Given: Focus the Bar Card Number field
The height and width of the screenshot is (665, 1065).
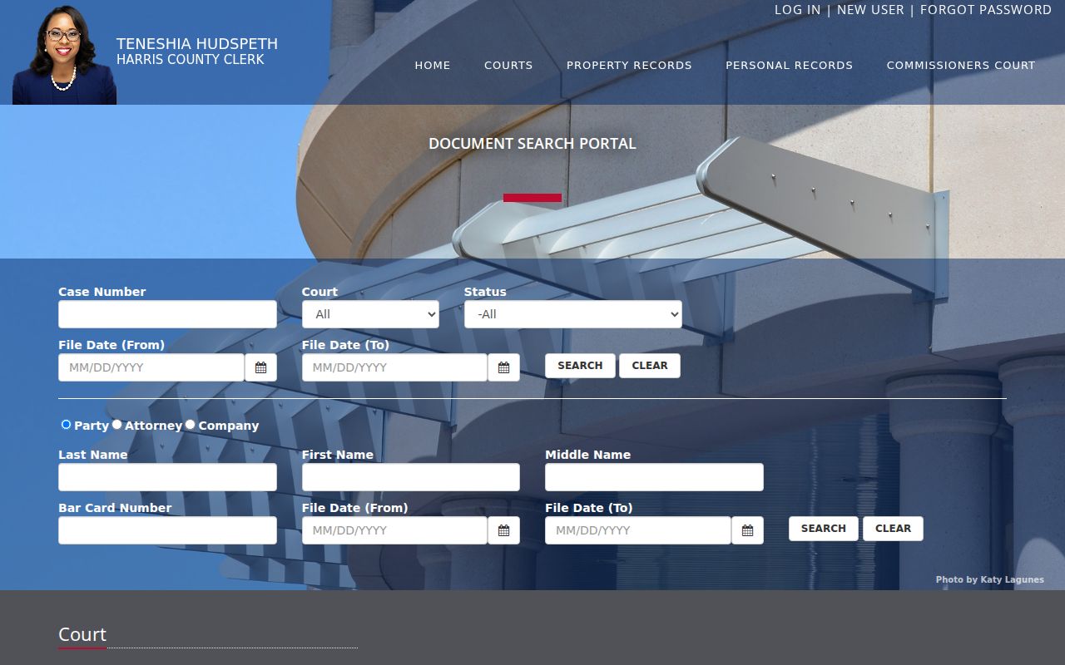Looking at the screenshot, I should coord(167,530).
